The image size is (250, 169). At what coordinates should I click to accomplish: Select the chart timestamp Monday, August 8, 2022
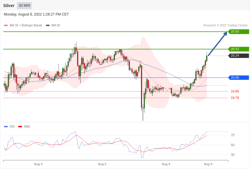pyautogui.click(x=36, y=14)
